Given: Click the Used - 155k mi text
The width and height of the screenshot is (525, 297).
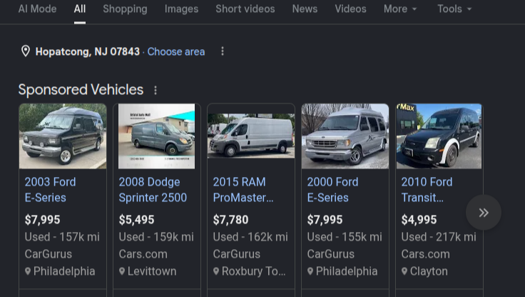Looking at the screenshot, I should (x=345, y=237).
